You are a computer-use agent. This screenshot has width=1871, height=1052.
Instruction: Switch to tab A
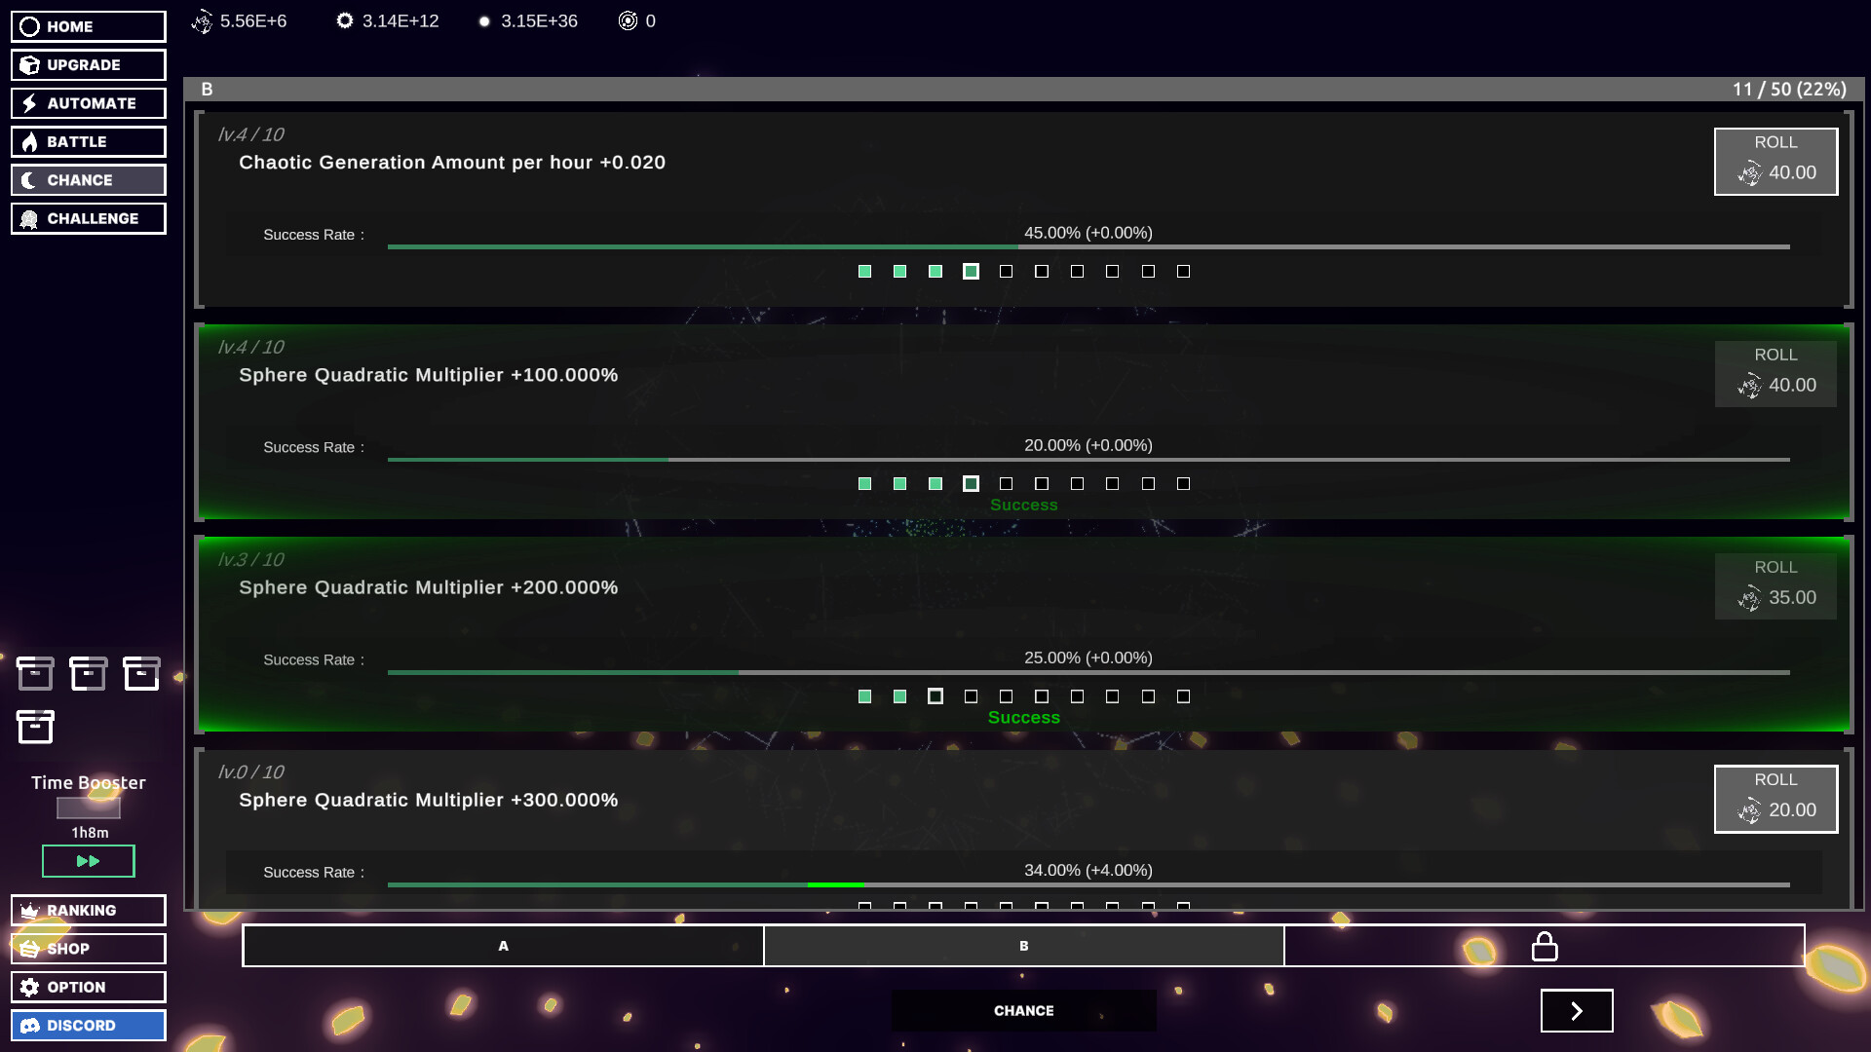point(503,945)
